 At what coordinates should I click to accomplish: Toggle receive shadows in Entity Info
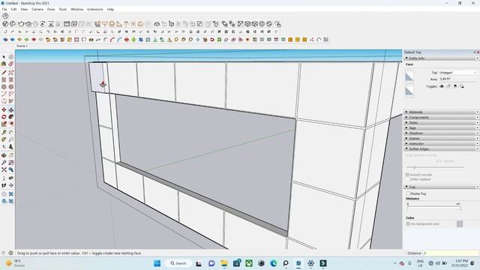click(x=455, y=87)
